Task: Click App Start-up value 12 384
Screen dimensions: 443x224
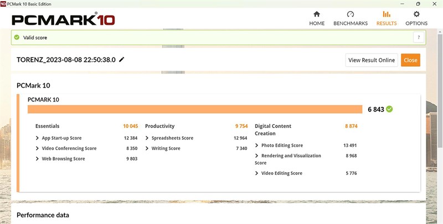Action: point(131,138)
